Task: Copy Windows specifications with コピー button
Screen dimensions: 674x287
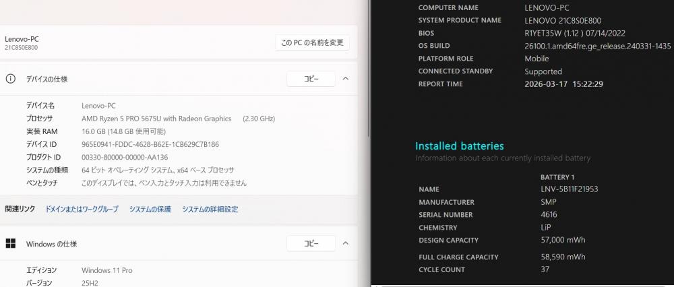Action: pyautogui.click(x=311, y=244)
